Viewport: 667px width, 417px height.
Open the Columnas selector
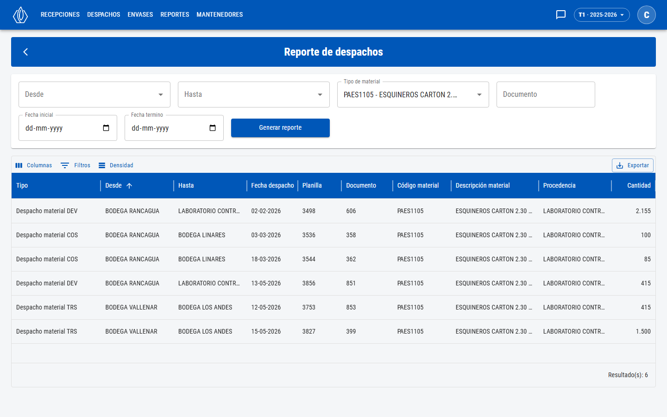click(34, 165)
